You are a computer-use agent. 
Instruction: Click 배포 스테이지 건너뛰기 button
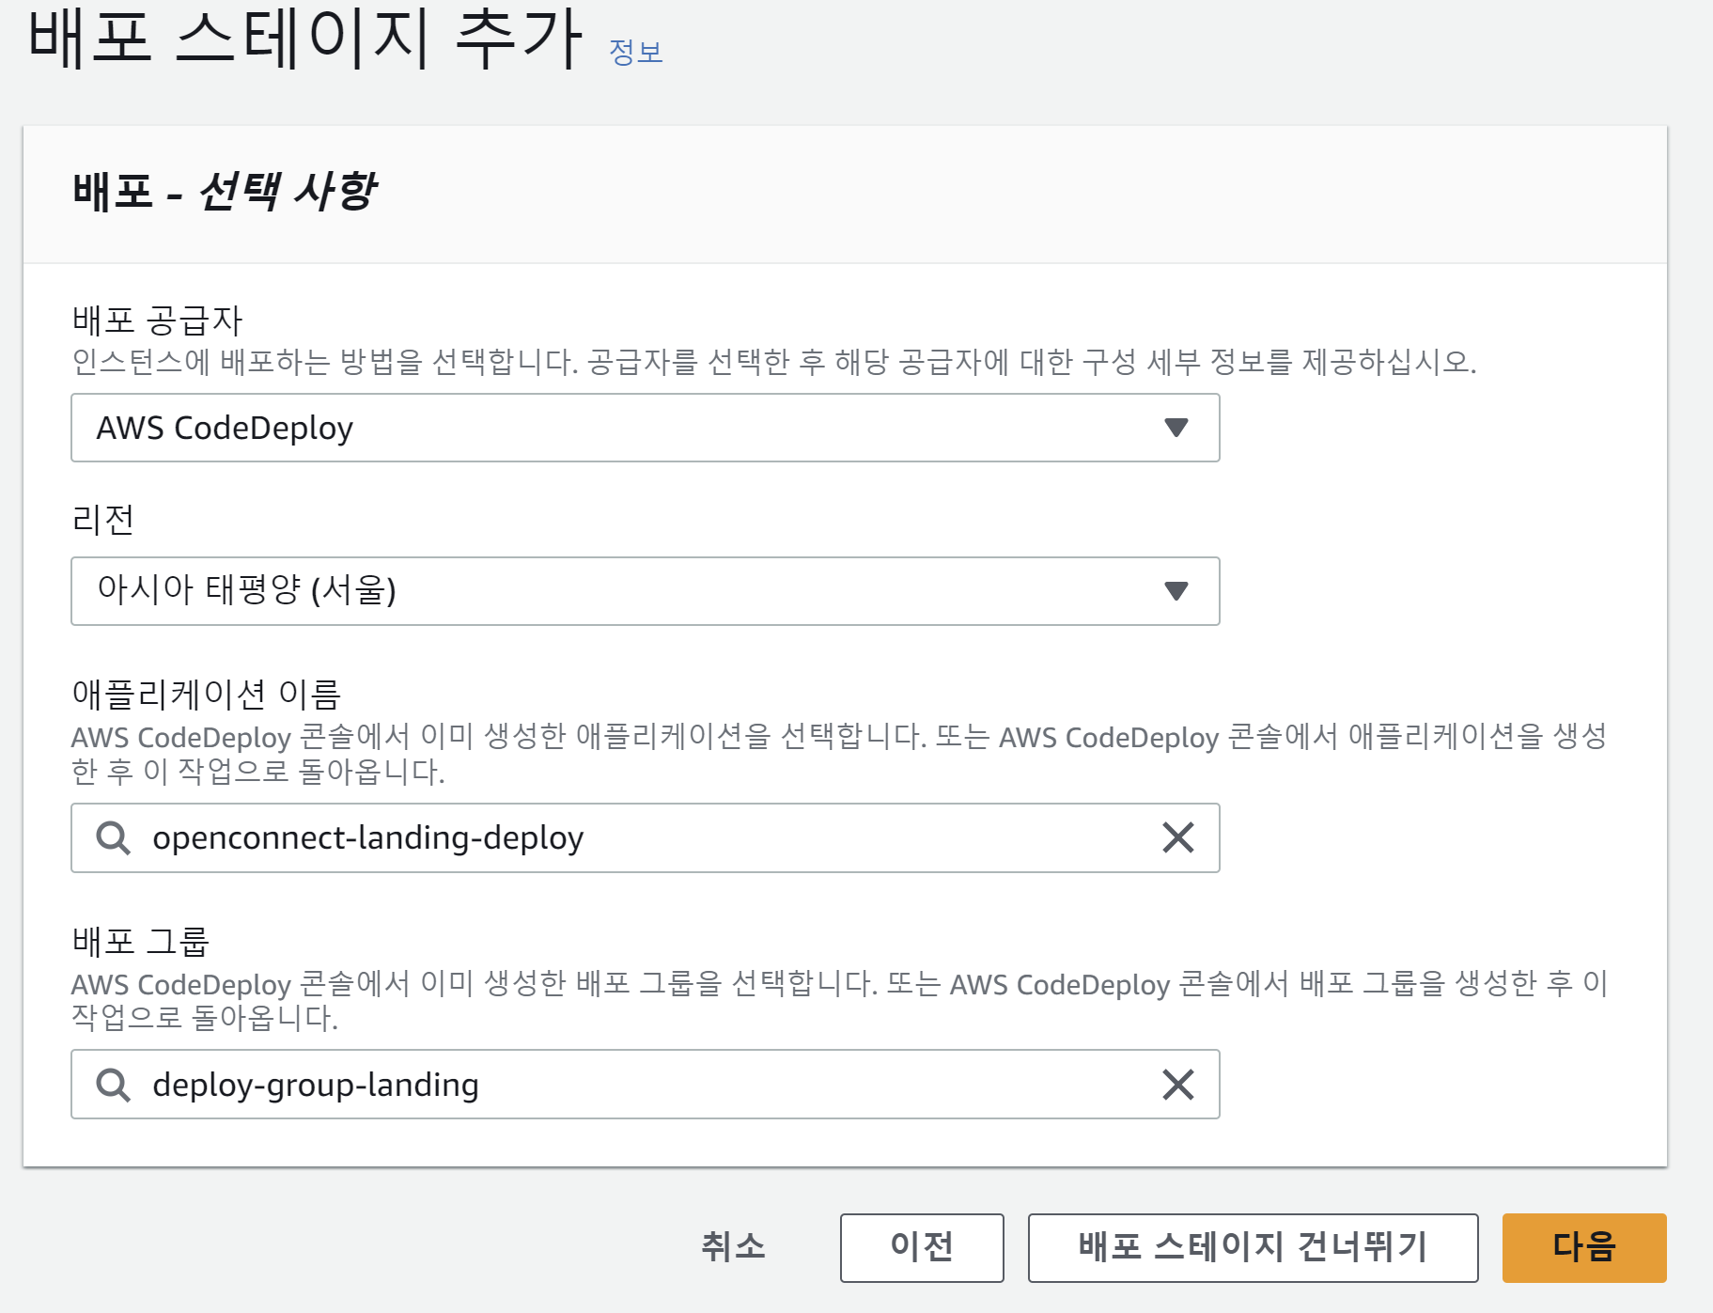coord(1253,1247)
